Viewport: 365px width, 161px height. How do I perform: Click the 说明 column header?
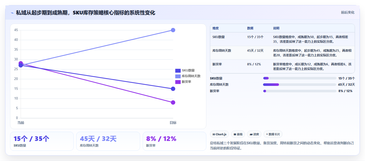coord(276,28)
